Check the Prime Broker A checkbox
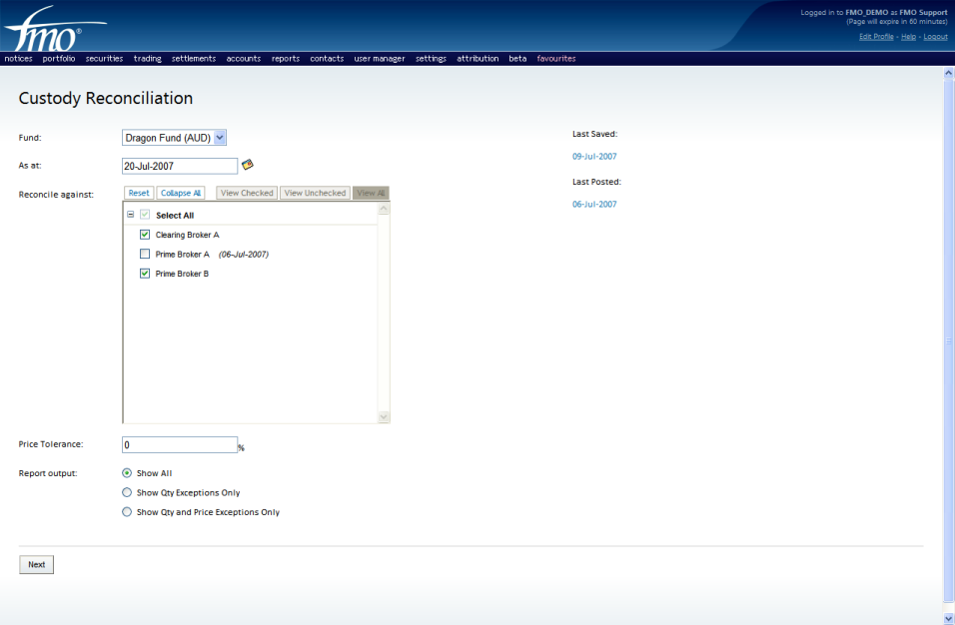This screenshot has height=625, width=955. pyautogui.click(x=145, y=254)
